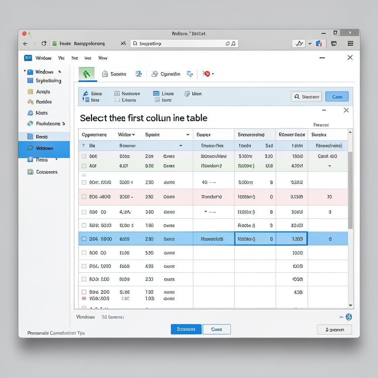Close the browser tab with X

pos(123,43)
